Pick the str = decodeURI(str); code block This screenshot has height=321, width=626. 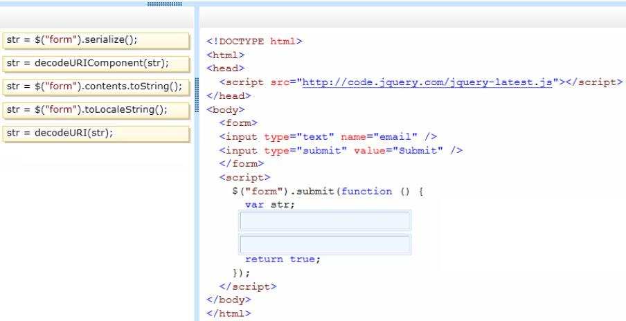96,134
